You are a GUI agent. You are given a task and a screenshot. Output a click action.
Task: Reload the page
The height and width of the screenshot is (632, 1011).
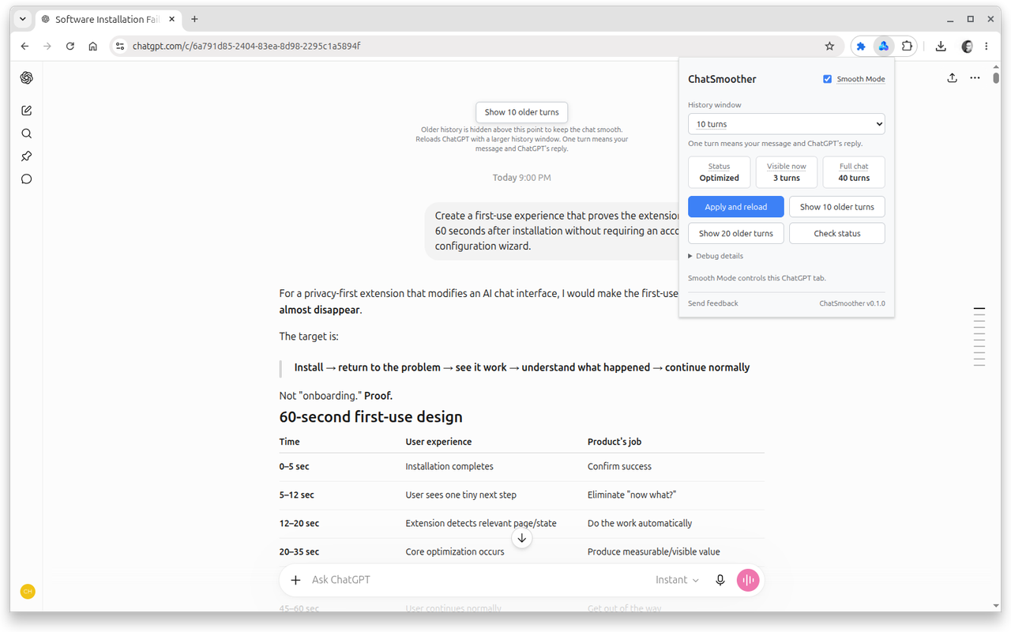point(70,47)
